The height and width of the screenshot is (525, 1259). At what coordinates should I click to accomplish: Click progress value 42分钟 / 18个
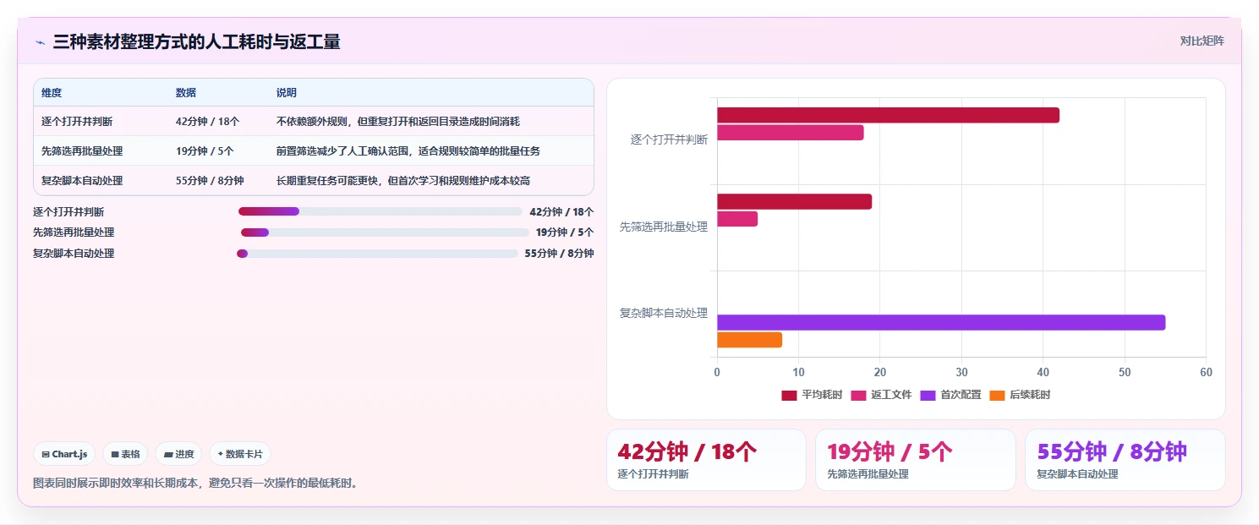tap(561, 212)
